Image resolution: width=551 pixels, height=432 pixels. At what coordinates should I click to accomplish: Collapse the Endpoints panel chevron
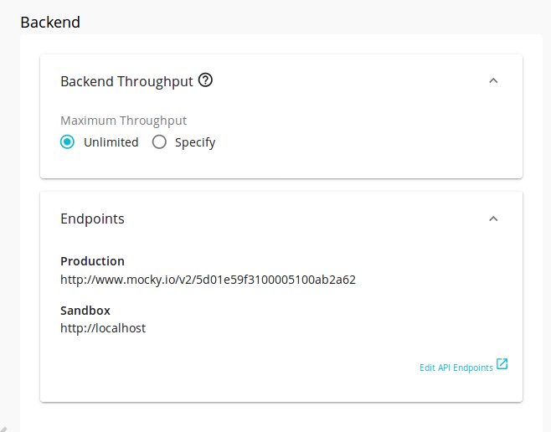tap(493, 219)
